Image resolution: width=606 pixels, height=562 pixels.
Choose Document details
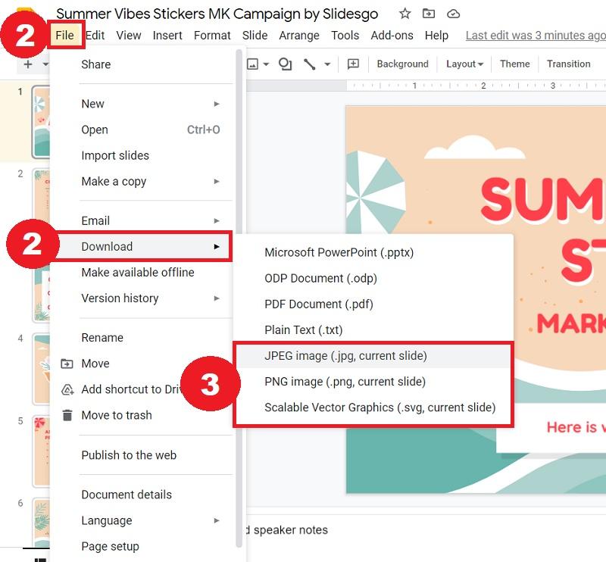142,495
